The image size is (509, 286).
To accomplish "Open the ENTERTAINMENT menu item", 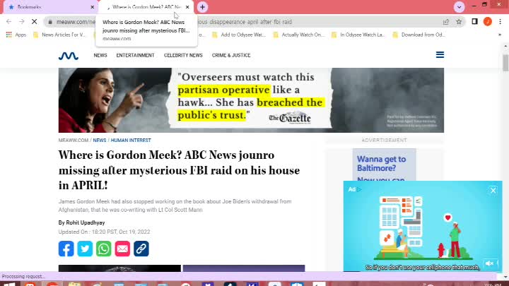I will coord(135,55).
